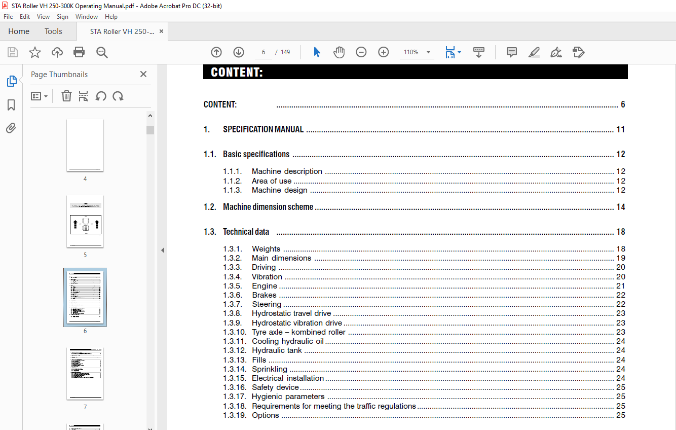Add a comment sticky note
The width and height of the screenshot is (676, 430).
pos(512,52)
